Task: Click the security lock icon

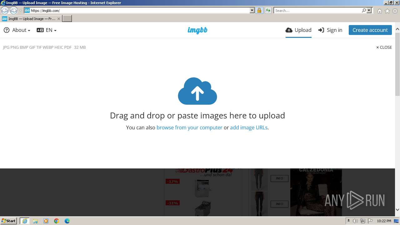Action: tap(259, 11)
